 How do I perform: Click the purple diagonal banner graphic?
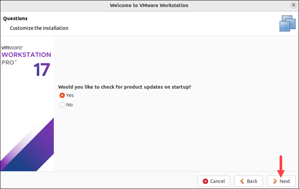[34, 150]
